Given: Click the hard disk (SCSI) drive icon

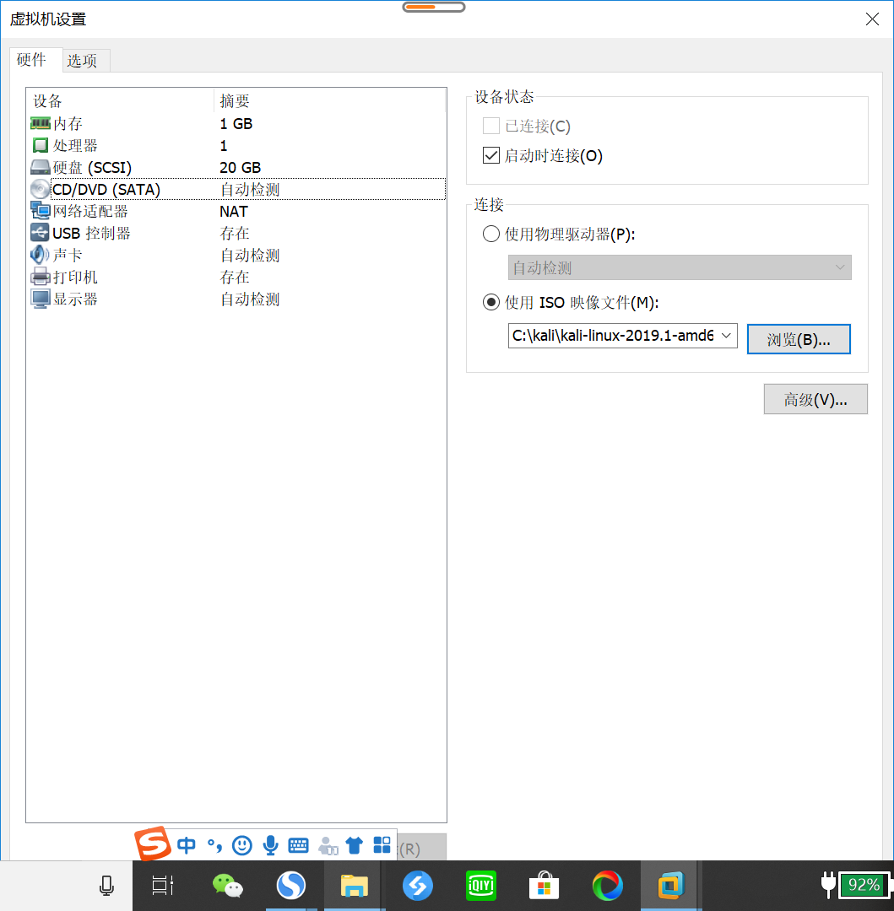Looking at the screenshot, I should (x=41, y=167).
